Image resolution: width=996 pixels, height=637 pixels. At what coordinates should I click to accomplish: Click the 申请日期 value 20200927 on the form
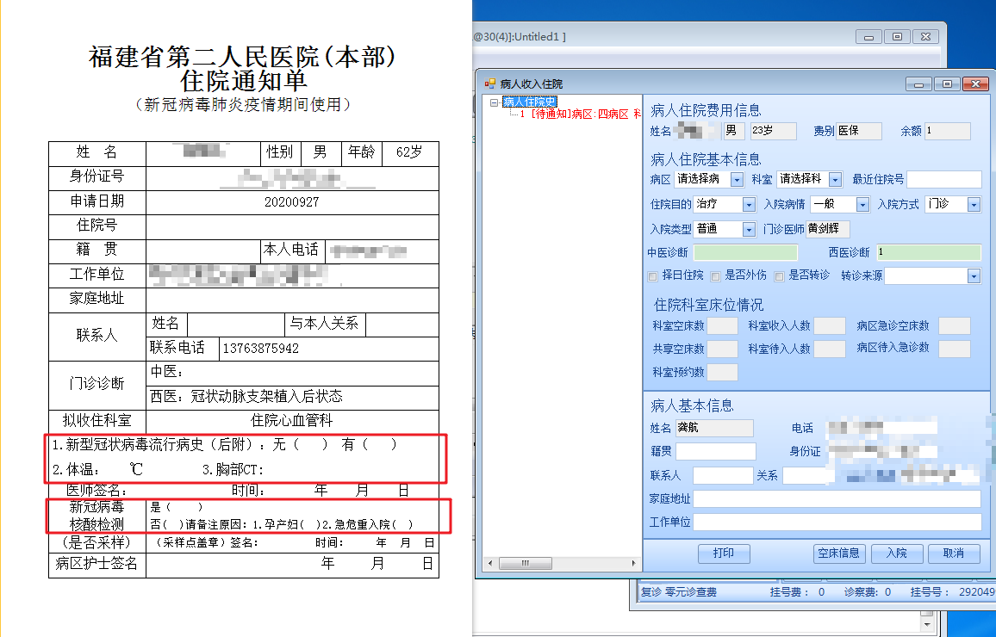coord(292,202)
